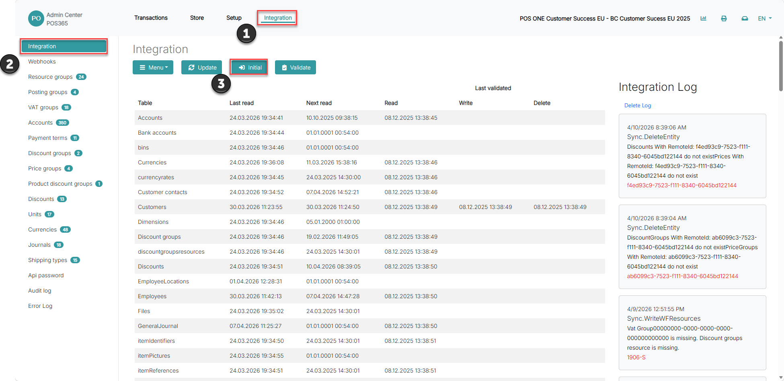This screenshot has width=784, height=381.
Task: Open Accounts in the sidebar
Action: pyautogui.click(x=40, y=123)
